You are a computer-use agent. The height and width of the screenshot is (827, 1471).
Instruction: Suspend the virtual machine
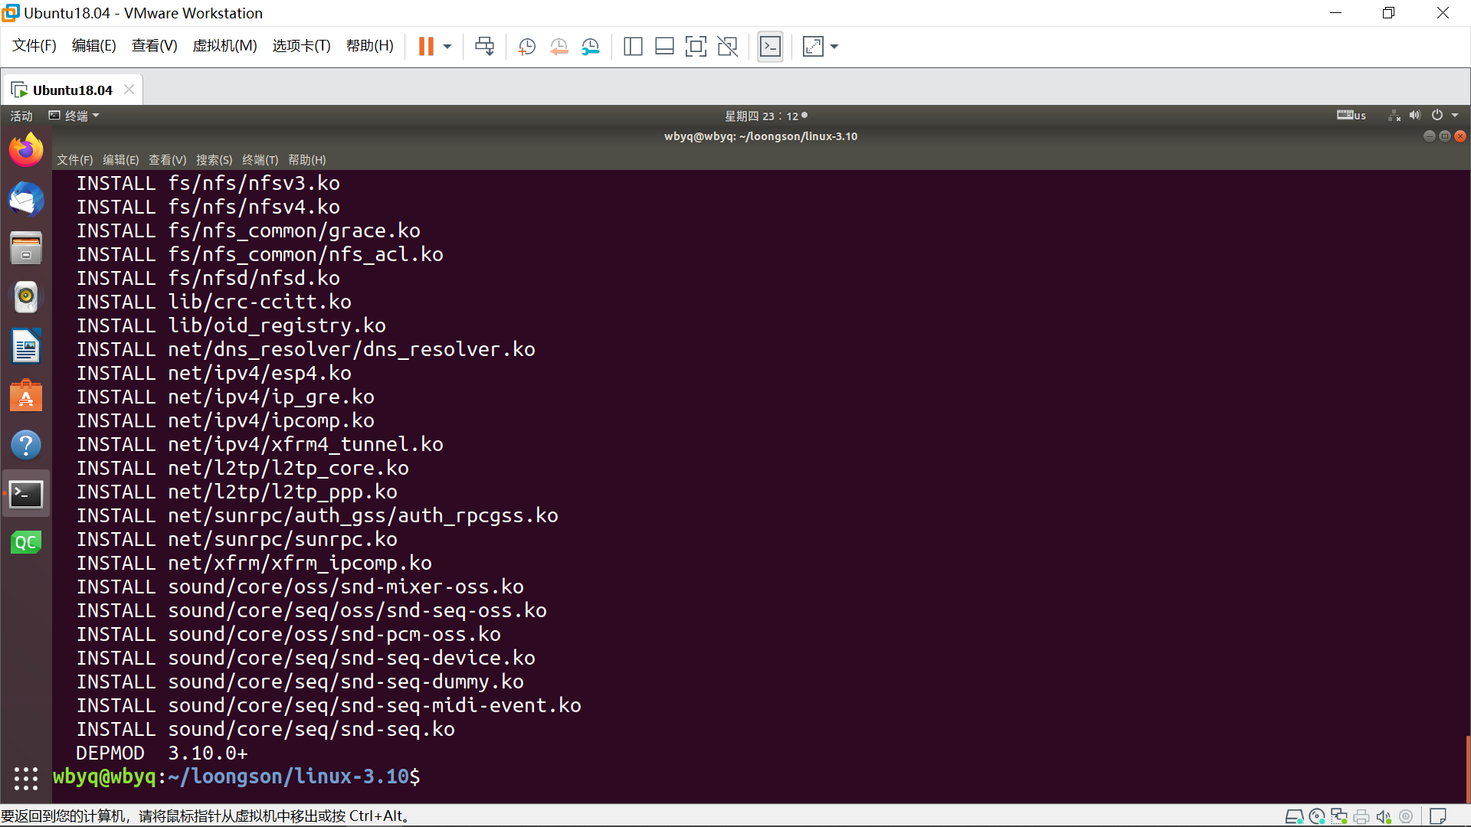(x=425, y=46)
